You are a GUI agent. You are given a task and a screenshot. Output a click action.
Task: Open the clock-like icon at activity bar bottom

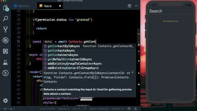pyautogui.click(x=6, y=73)
